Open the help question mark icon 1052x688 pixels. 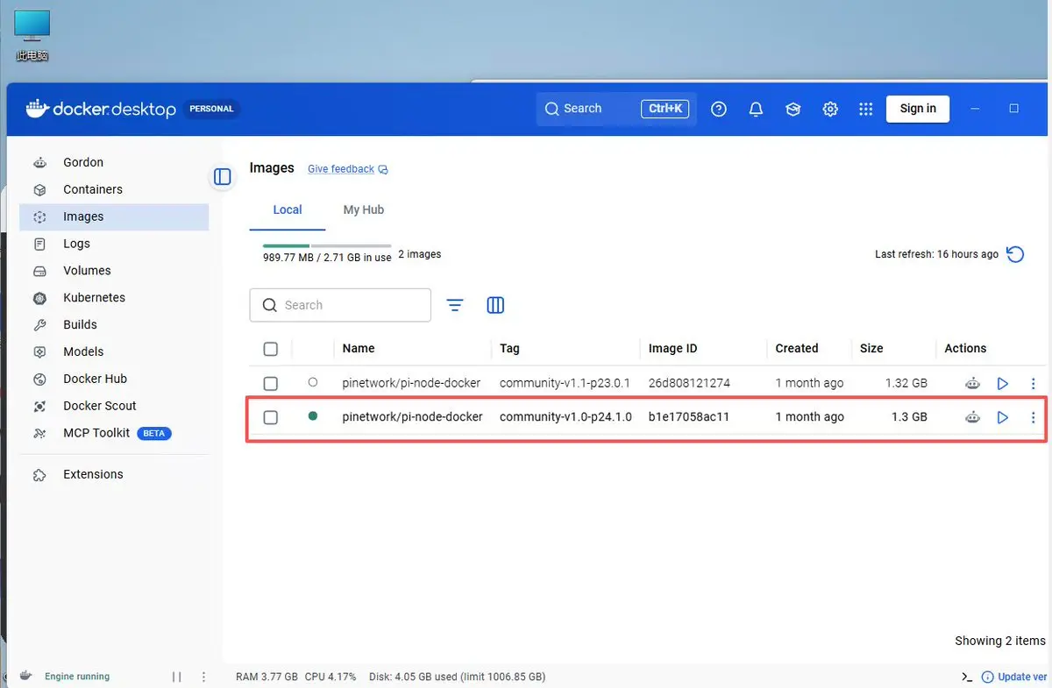pyautogui.click(x=719, y=109)
